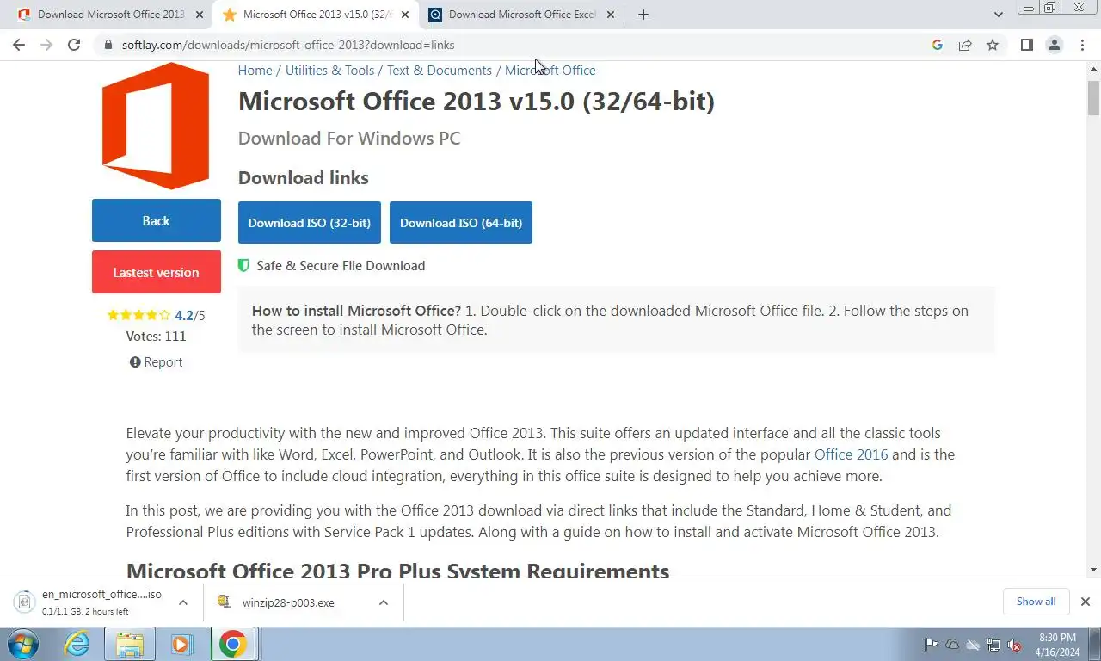Click the blue Back button
Image resolution: width=1101 pixels, height=661 pixels.
coord(157,220)
